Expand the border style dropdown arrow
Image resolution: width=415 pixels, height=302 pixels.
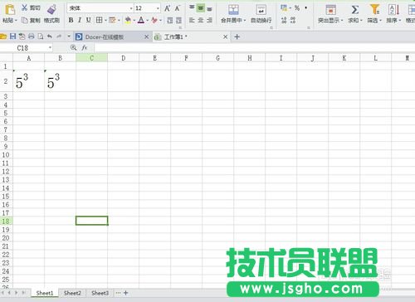(x=105, y=20)
